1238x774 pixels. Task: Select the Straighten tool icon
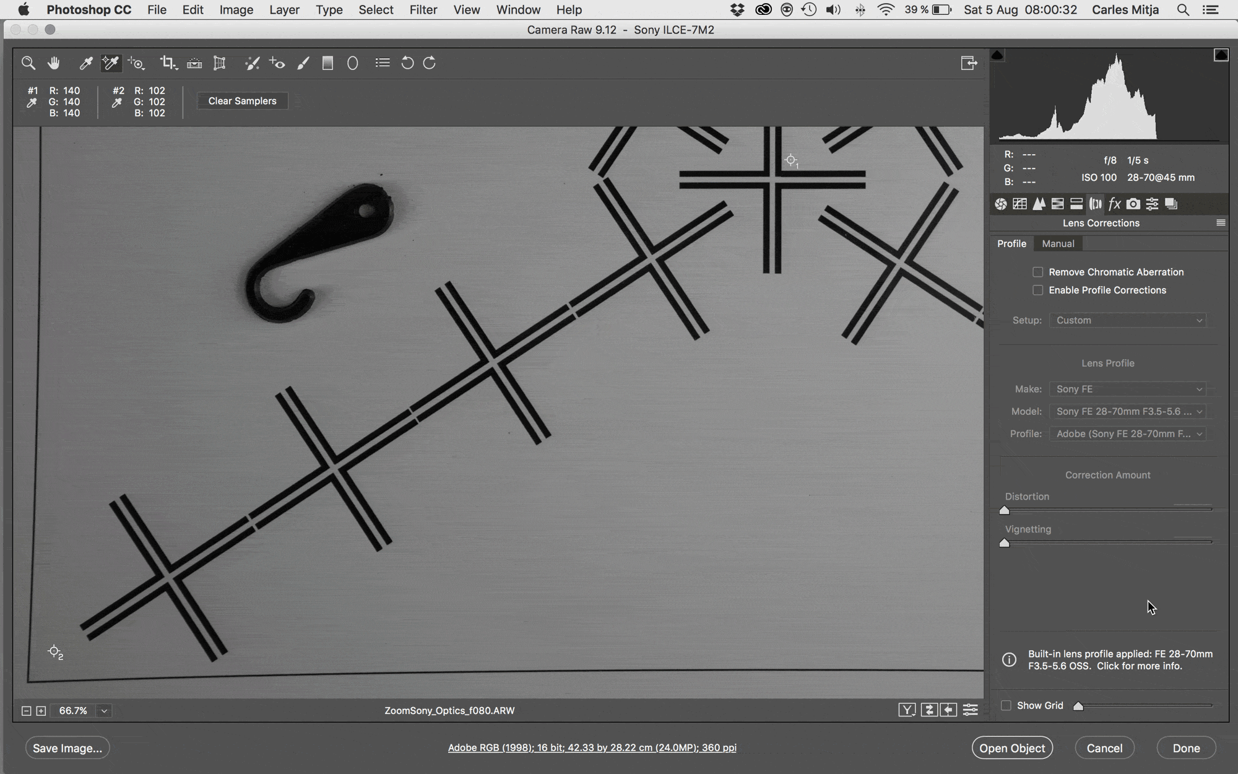(194, 63)
